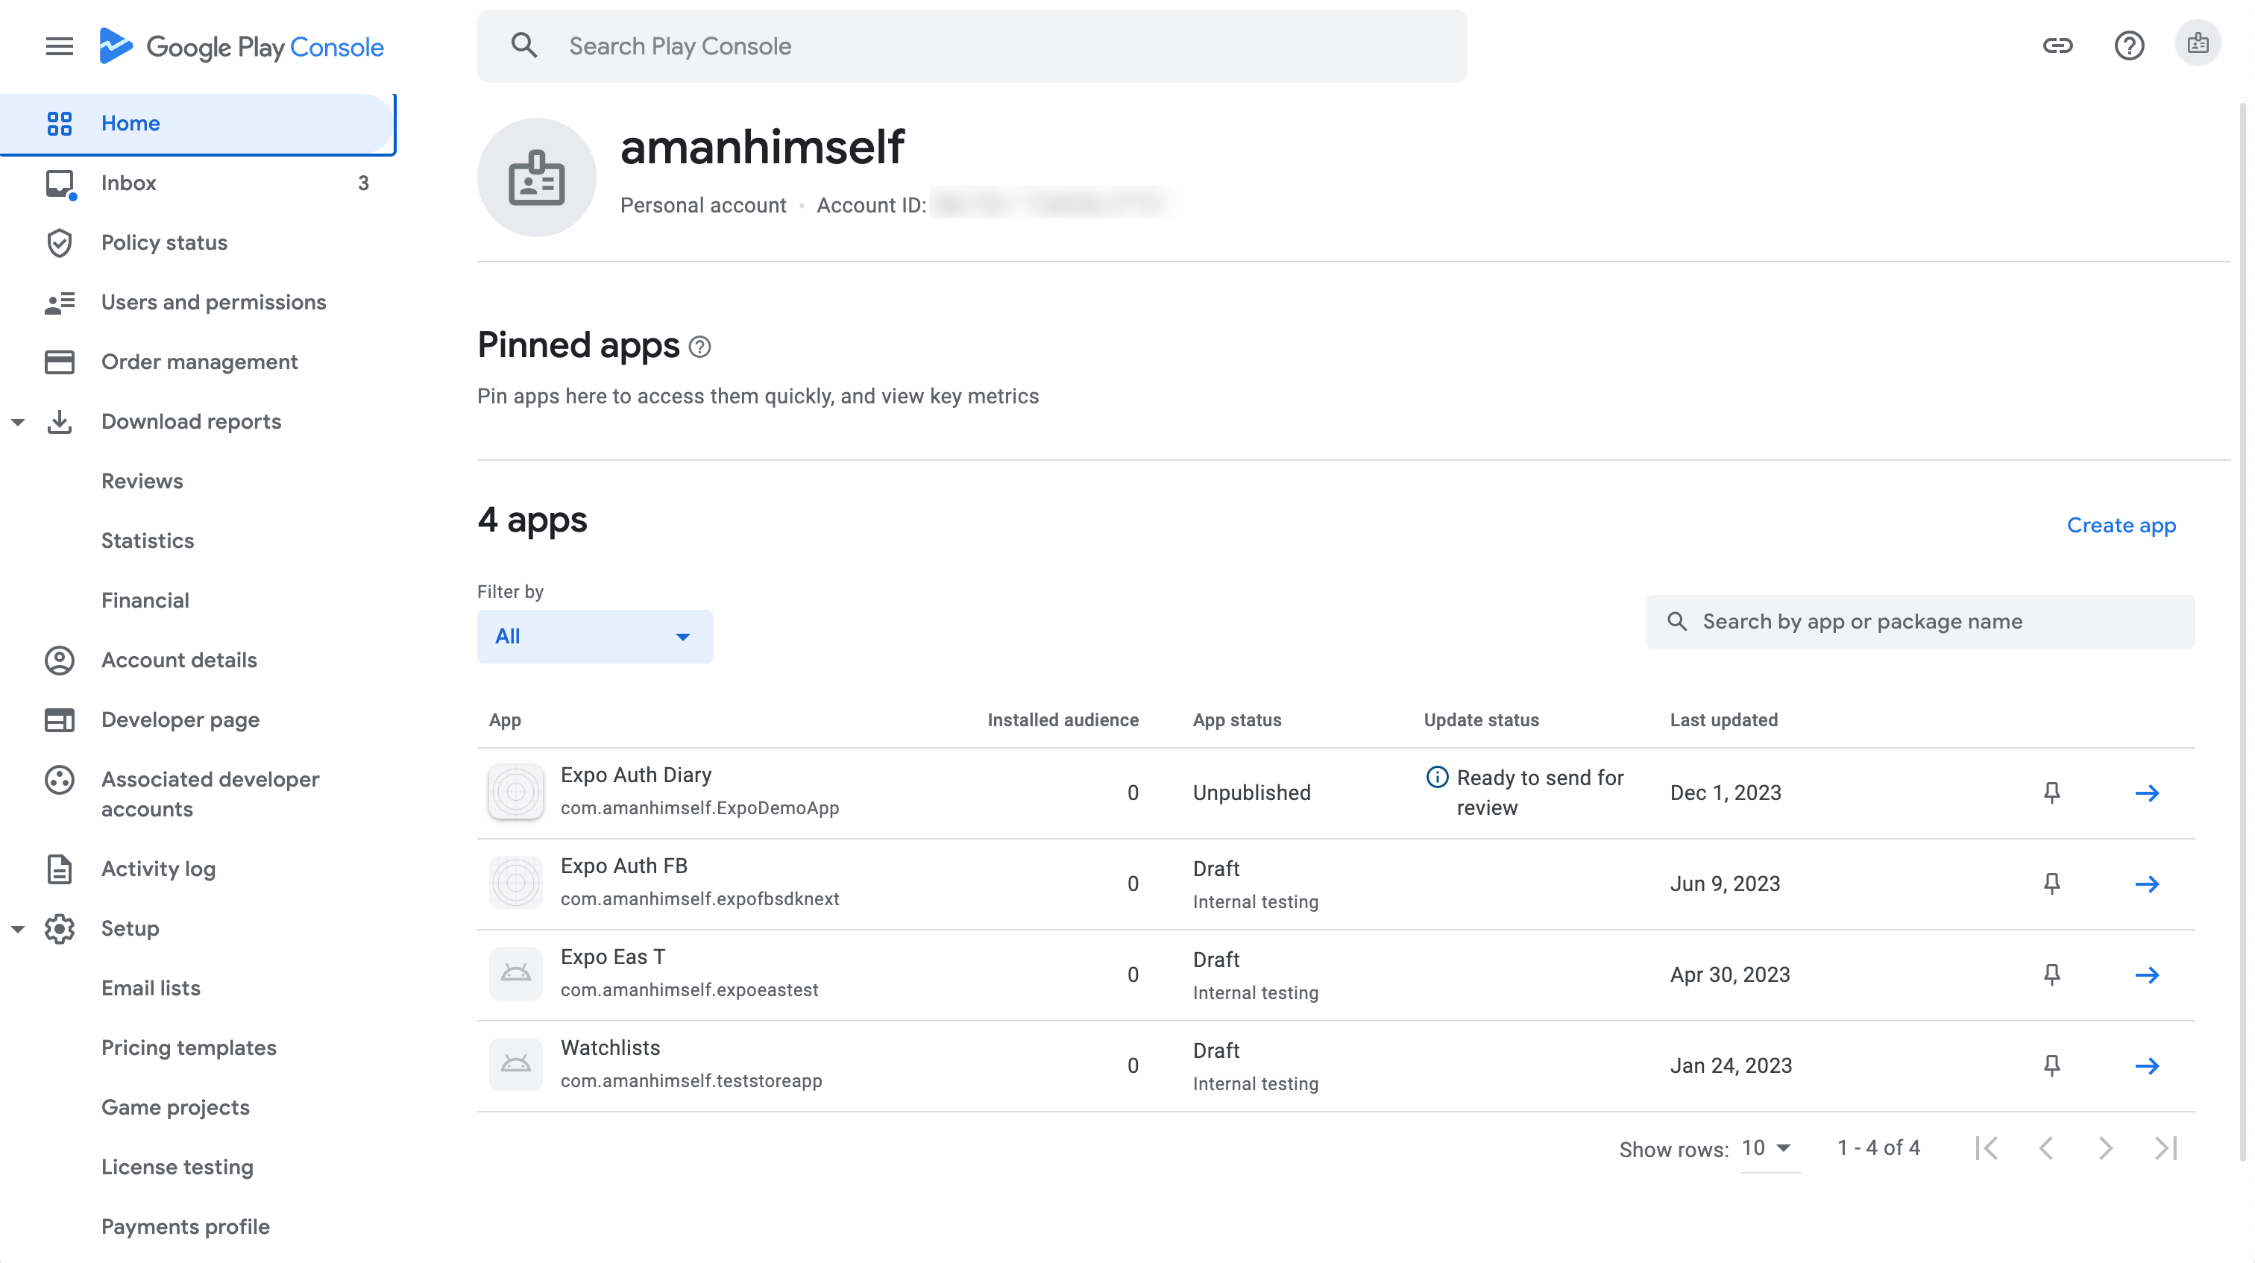Open the hamburger navigation menu
This screenshot has height=1263, width=2255.
(x=59, y=45)
